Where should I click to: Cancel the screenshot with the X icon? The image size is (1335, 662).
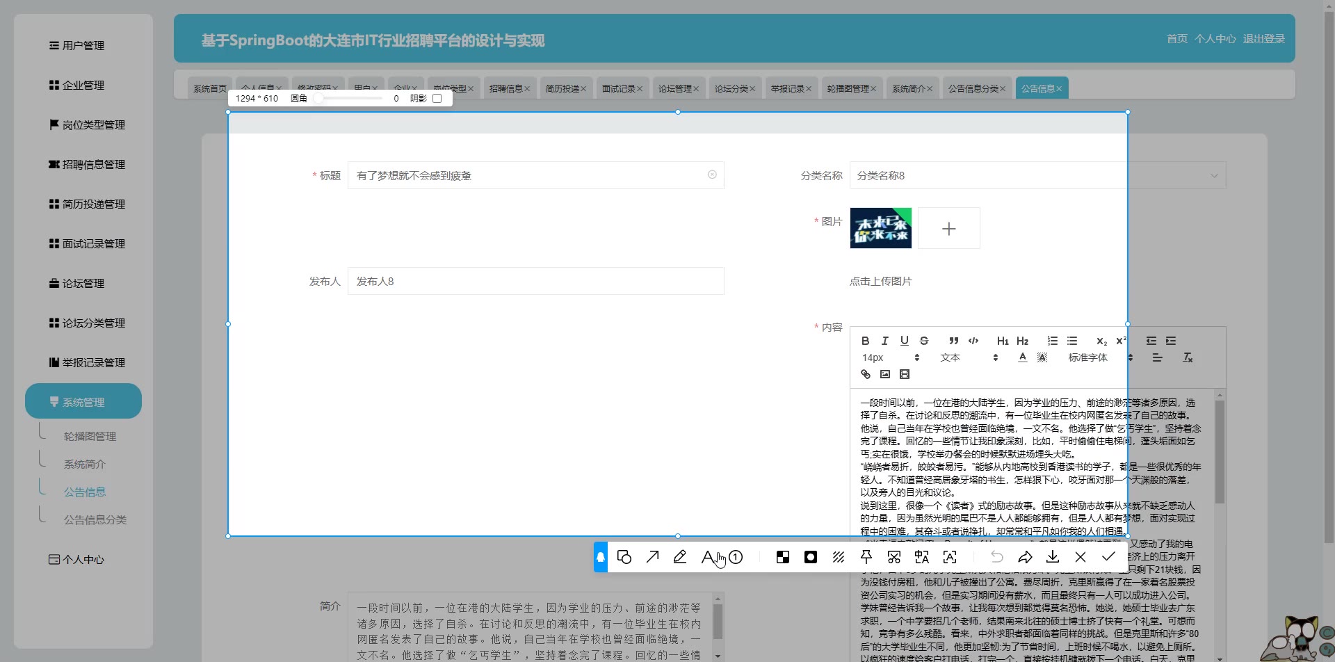1081,557
